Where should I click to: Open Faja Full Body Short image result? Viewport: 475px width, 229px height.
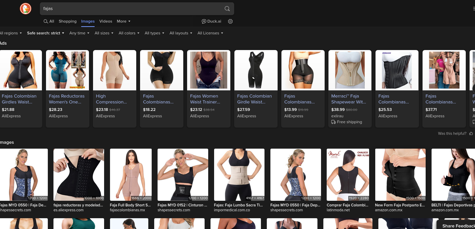(131, 175)
